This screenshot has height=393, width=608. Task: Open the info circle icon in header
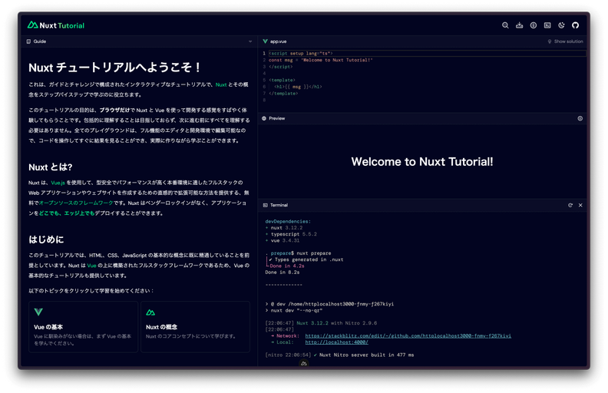point(534,25)
